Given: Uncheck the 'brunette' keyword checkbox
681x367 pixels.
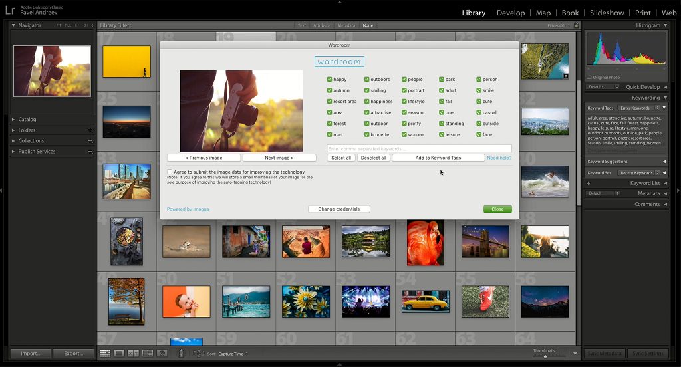Looking at the screenshot, I should point(367,135).
